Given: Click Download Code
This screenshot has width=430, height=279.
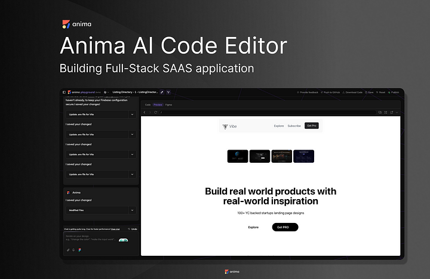Looking at the screenshot, I should (x=352, y=92).
